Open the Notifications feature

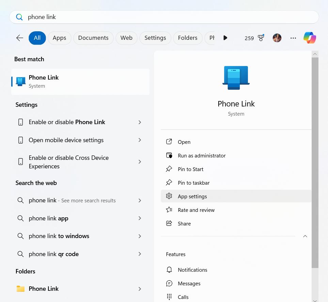pyautogui.click(x=192, y=270)
